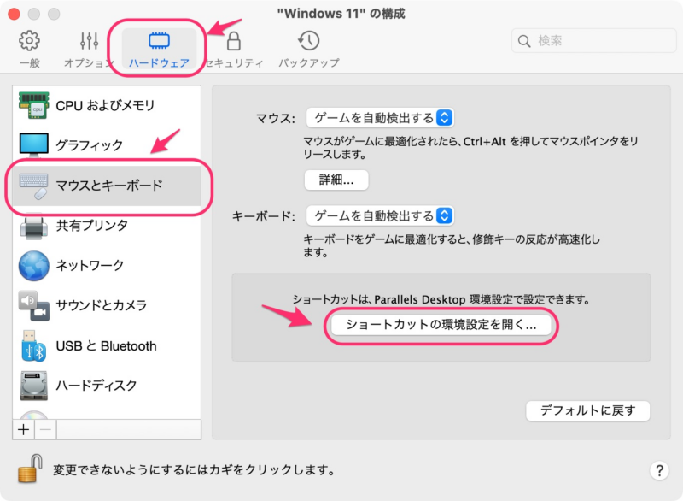Focus the 検索 search field
Screen dimensions: 683x501
click(x=593, y=40)
